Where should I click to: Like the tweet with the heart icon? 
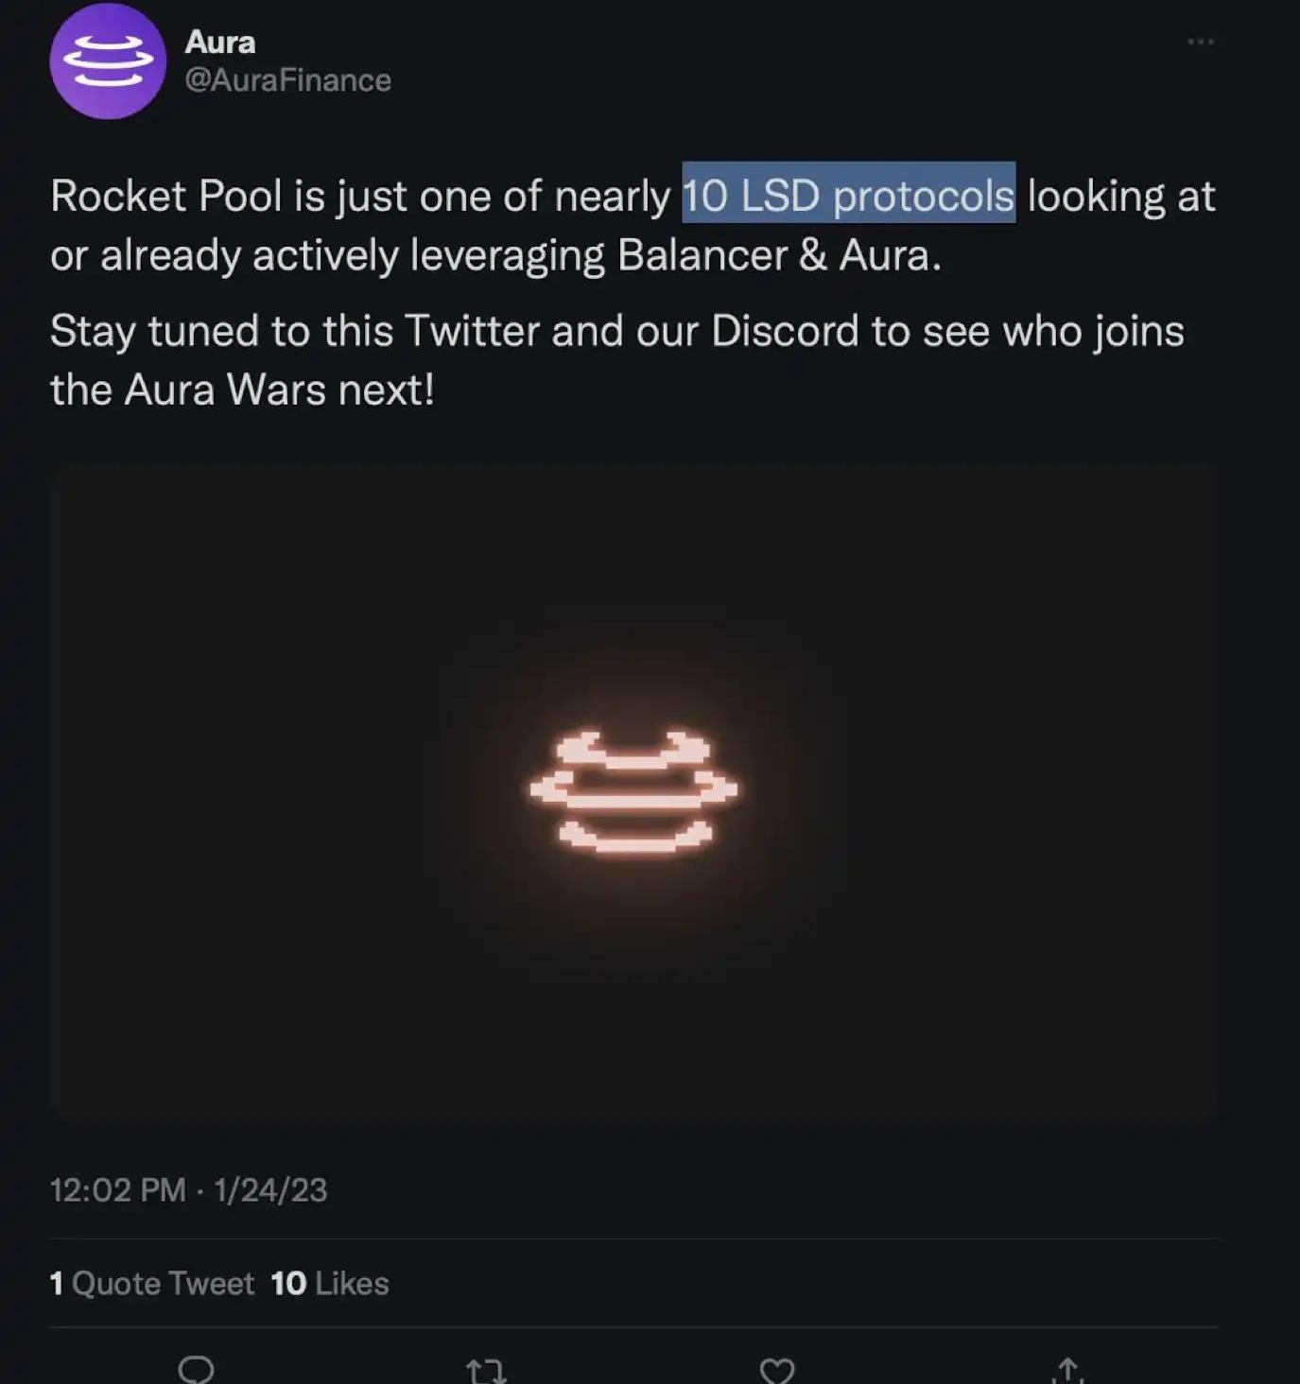(777, 1370)
